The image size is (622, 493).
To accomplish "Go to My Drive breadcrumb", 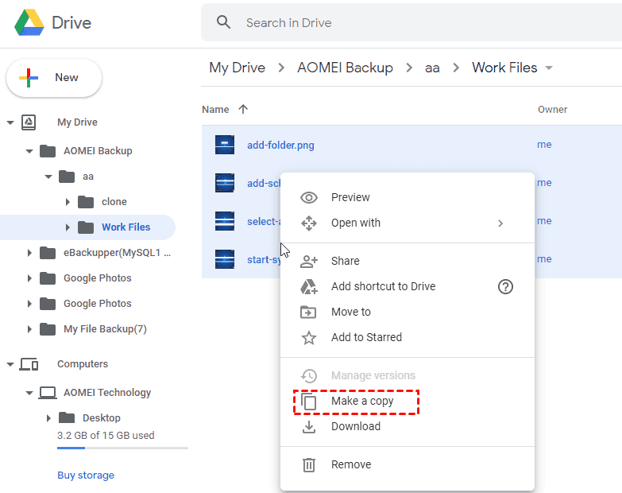I will coord(238,68).
